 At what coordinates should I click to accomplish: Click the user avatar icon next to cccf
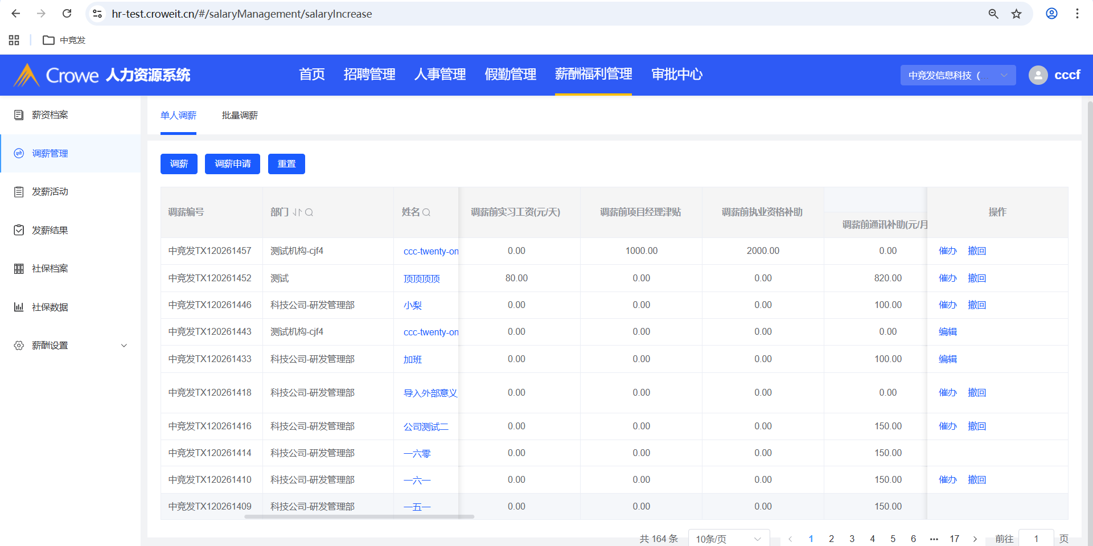[x=1038, y=75]
